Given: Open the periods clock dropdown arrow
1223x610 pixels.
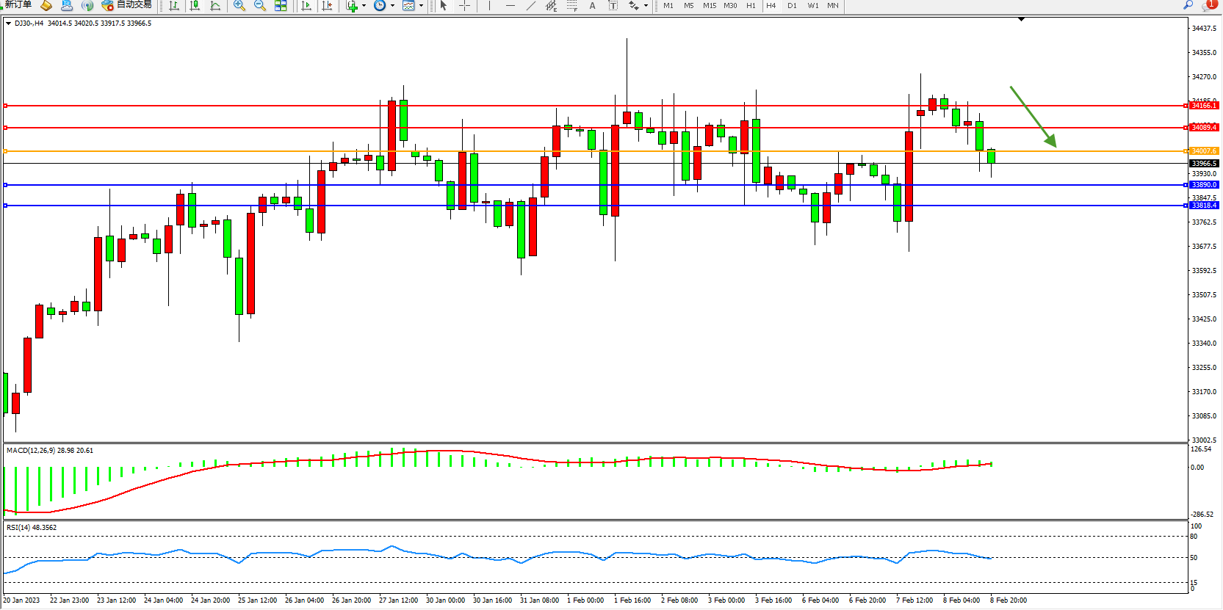Looking at the screenshot, I should pyautogui.click(x=393, y=6).
